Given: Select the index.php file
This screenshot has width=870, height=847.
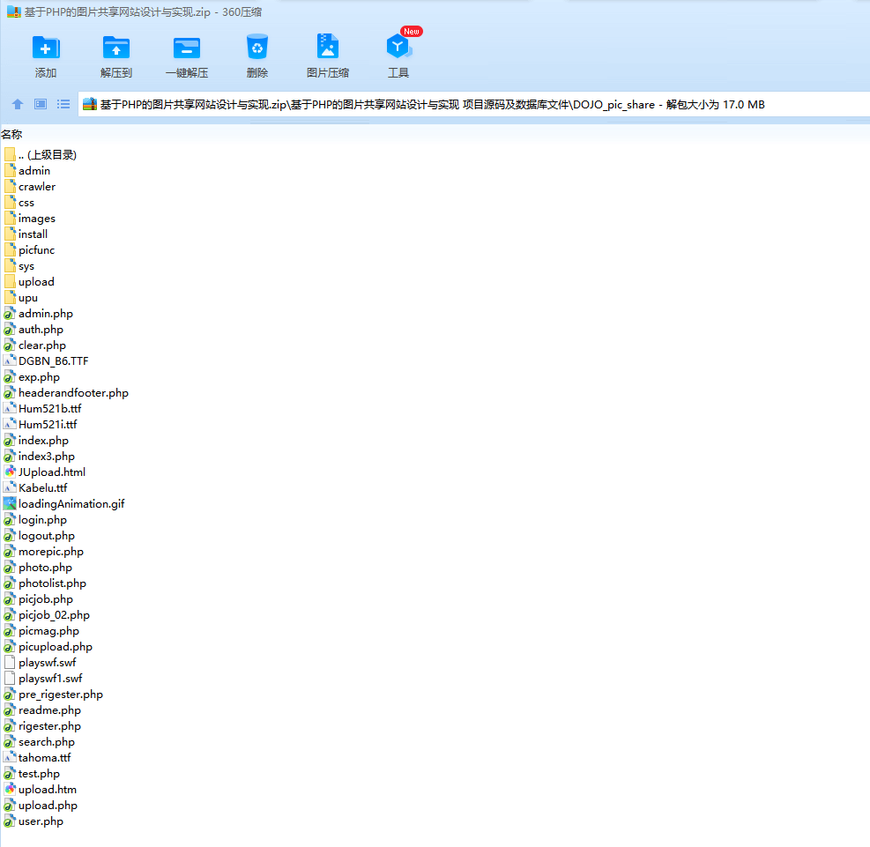Looking at the screenshot, I should pos(37,441).
